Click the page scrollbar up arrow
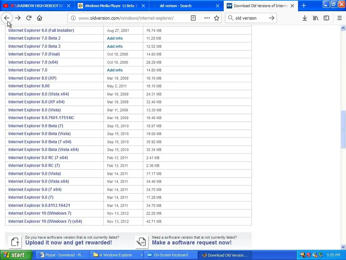The height and width of the screenshot is (260, 346). (343, 28)
